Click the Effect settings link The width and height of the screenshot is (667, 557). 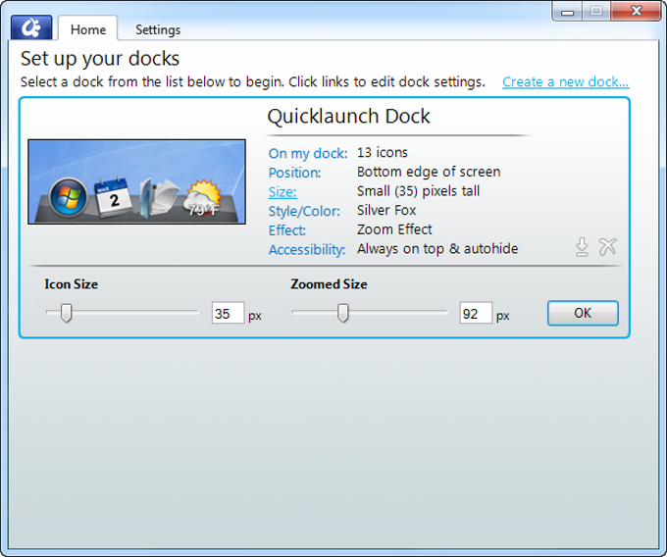click(x=286, y=230)
